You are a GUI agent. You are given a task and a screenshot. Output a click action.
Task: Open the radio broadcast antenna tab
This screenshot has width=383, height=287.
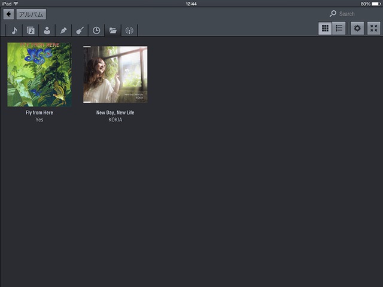point(129,30)
